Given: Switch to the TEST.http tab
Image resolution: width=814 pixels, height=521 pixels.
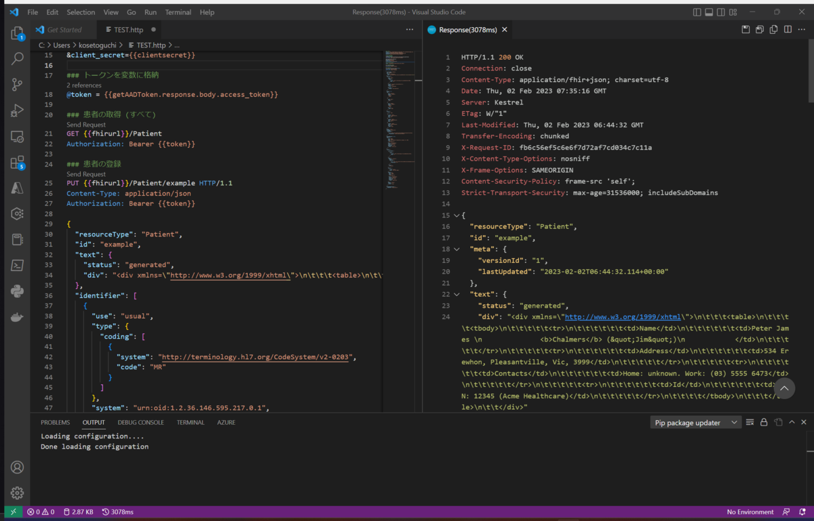Looking at the screenshot, I should point(129,30).
